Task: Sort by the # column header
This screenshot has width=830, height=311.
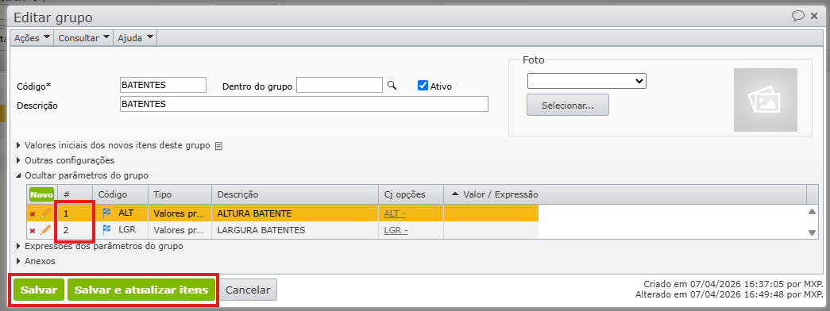Action: click(x=75, y=194)
